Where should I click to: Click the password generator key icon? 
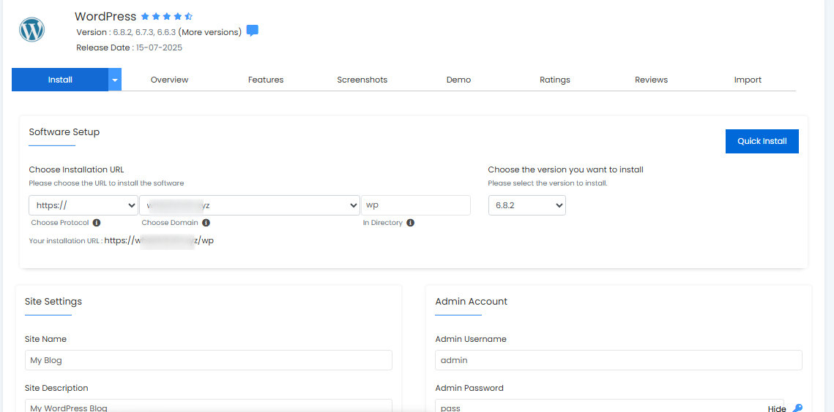[797, 408]
